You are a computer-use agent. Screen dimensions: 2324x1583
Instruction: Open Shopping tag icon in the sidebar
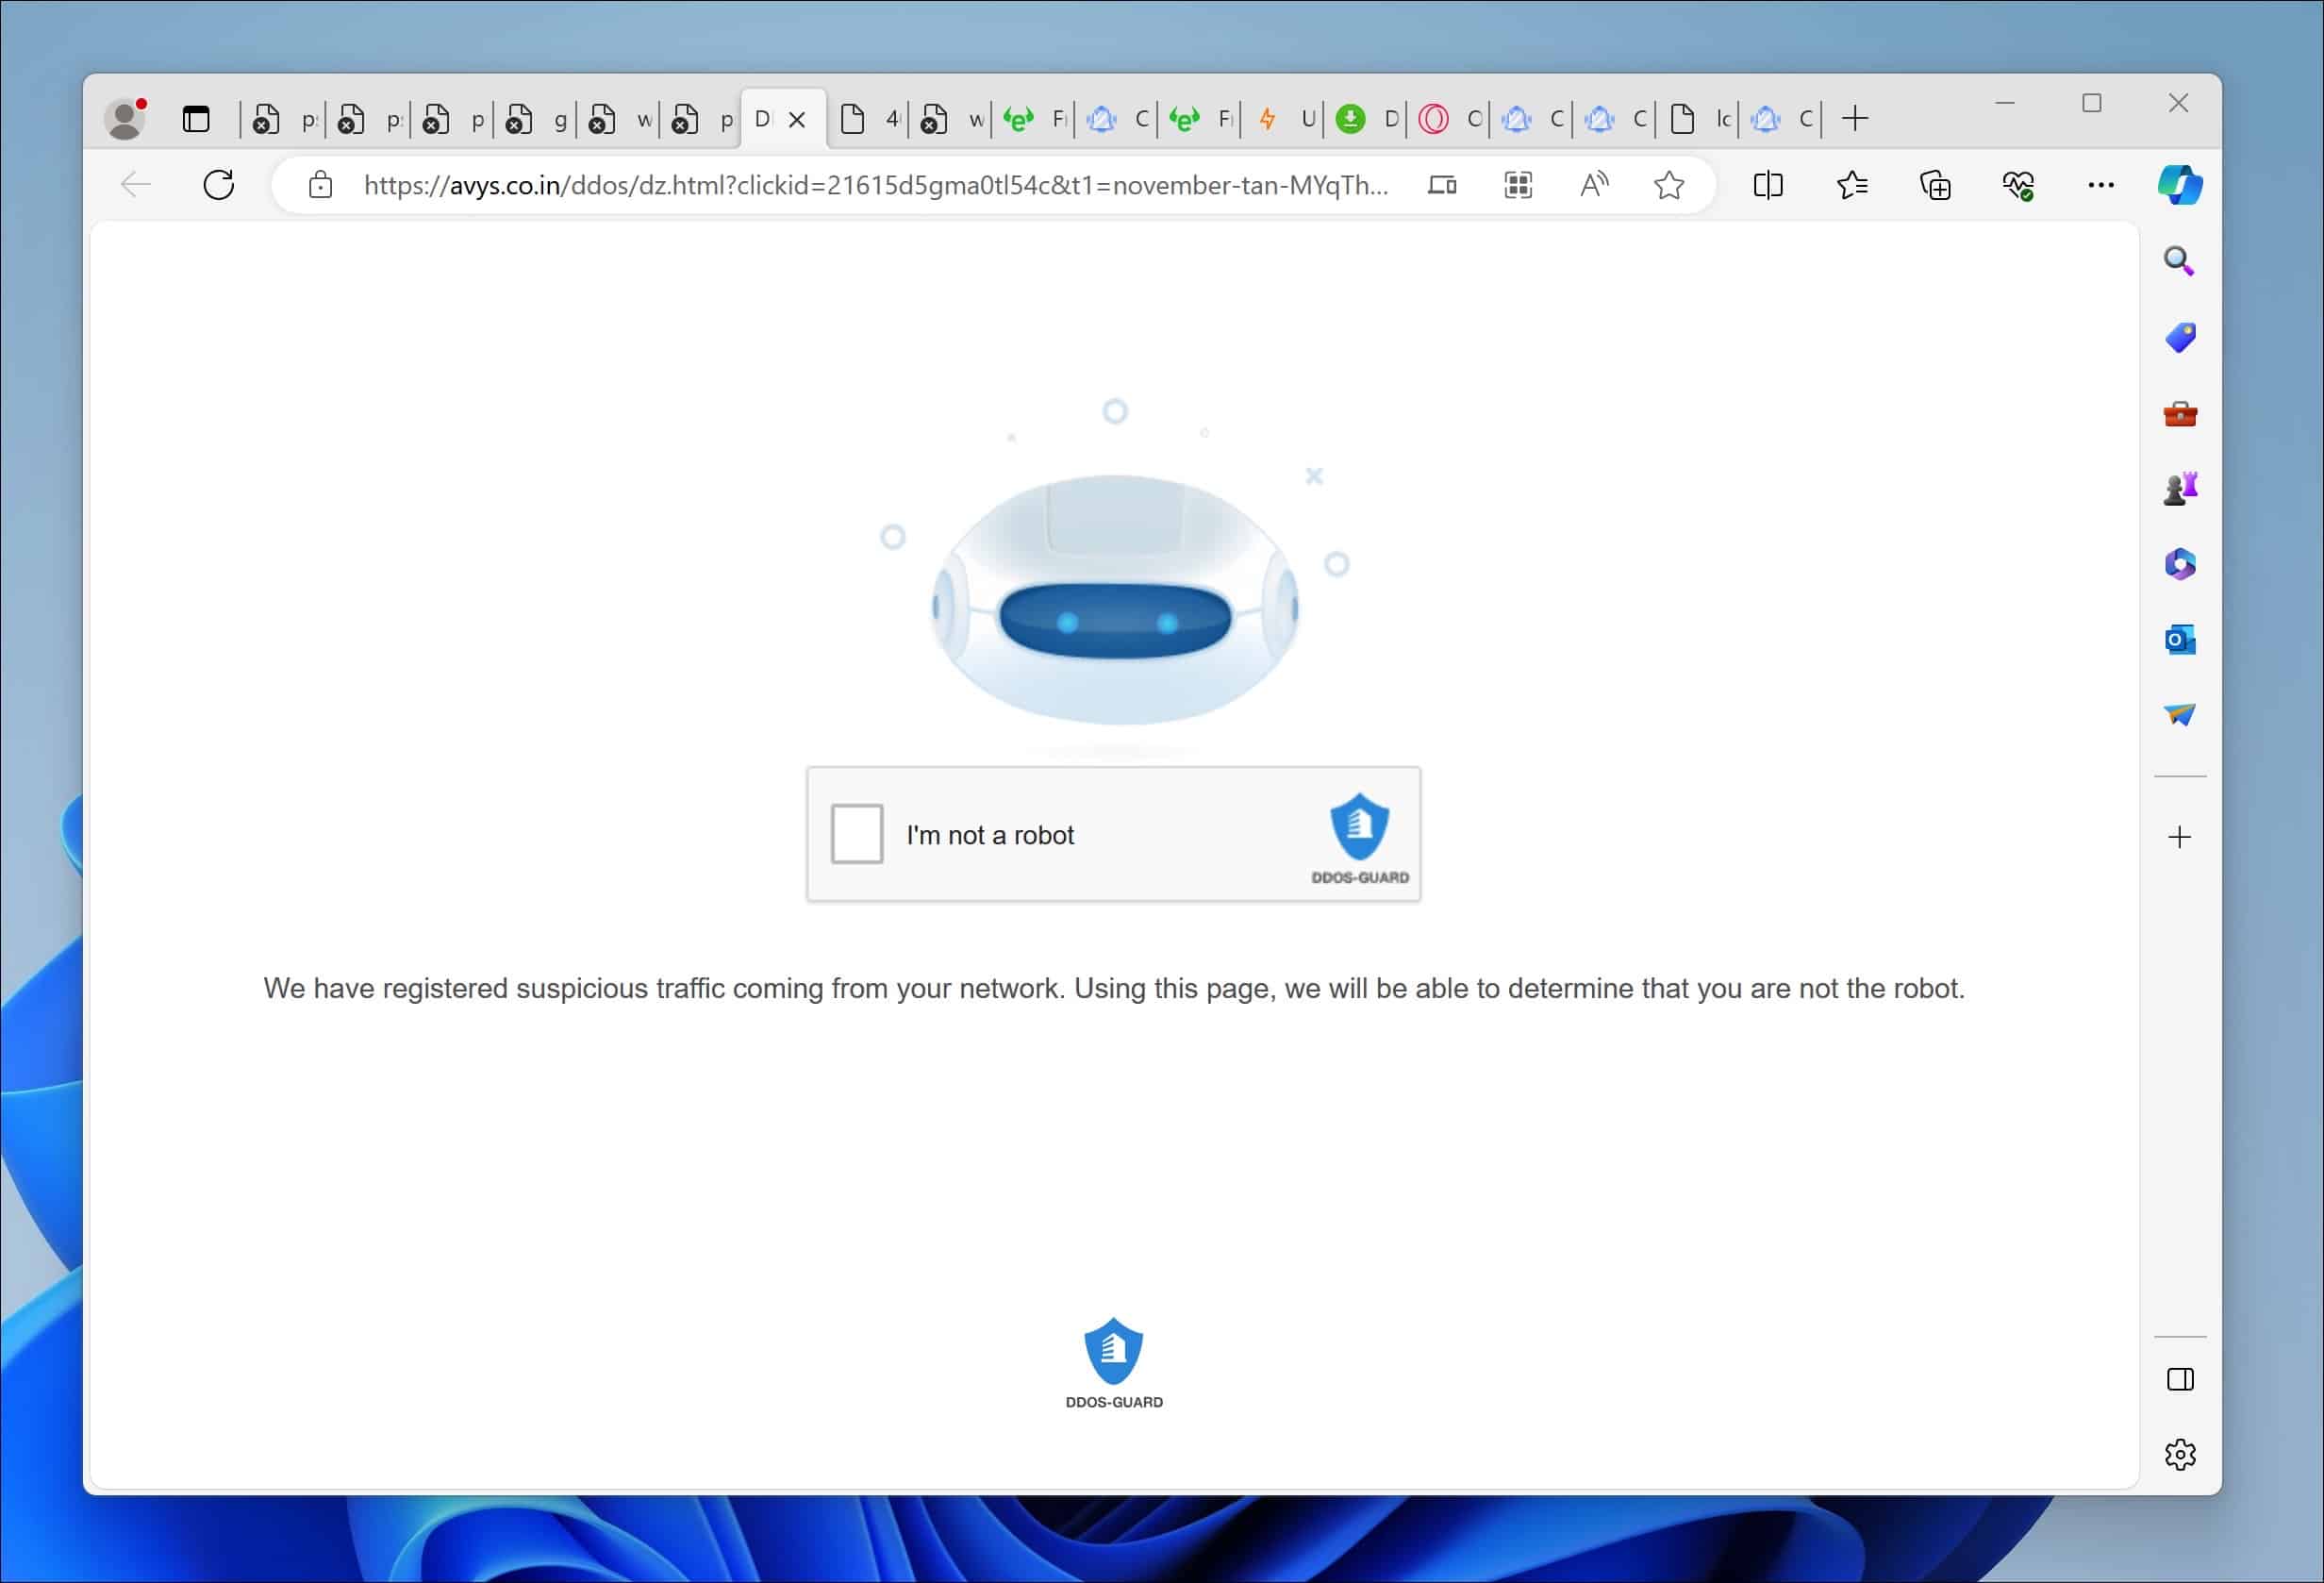click(x=2180, y=338)
